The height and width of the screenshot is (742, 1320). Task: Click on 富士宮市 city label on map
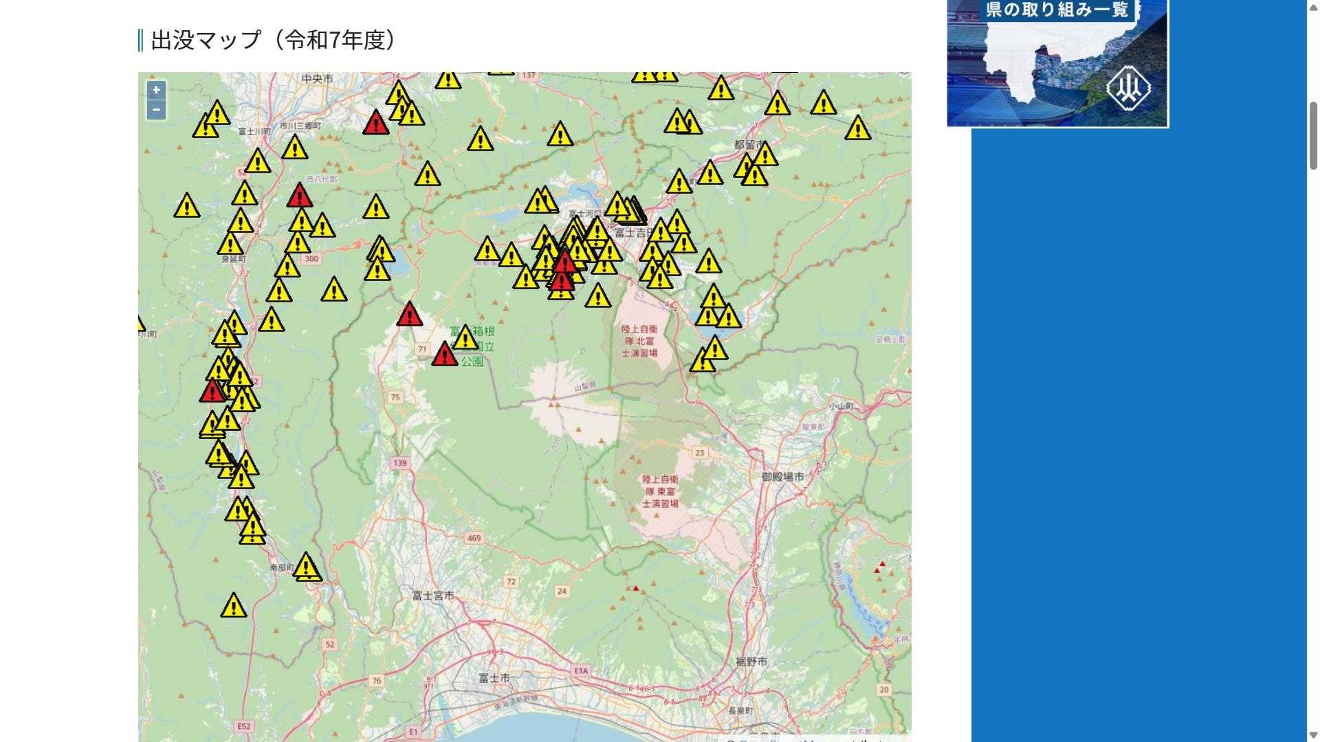click(x=433, y=596)
